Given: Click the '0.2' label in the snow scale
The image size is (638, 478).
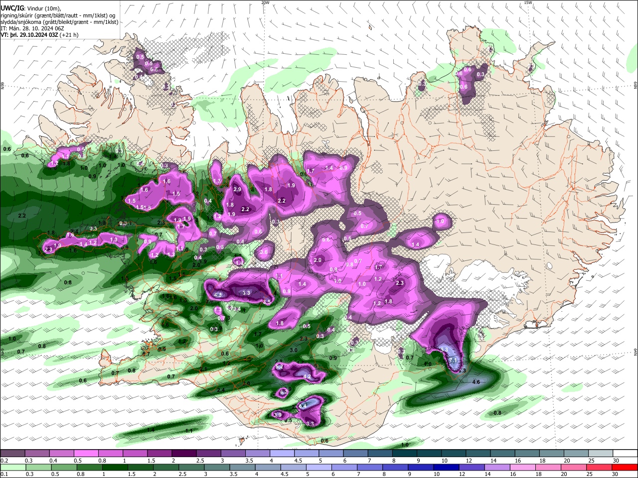Looking at the screenshot, I should [4, 461].
